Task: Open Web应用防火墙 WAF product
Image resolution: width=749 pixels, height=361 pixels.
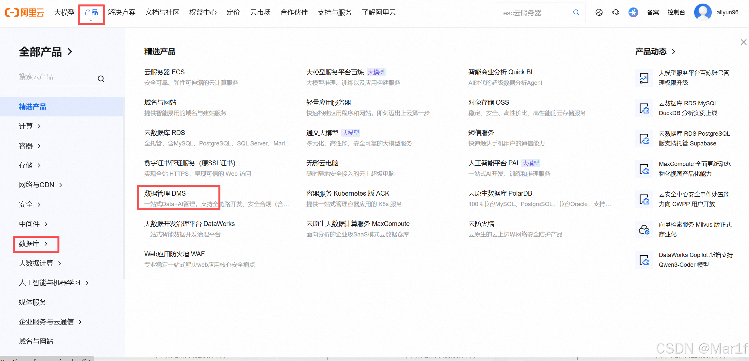Action: pyautogui.click(x=174, y=254)
